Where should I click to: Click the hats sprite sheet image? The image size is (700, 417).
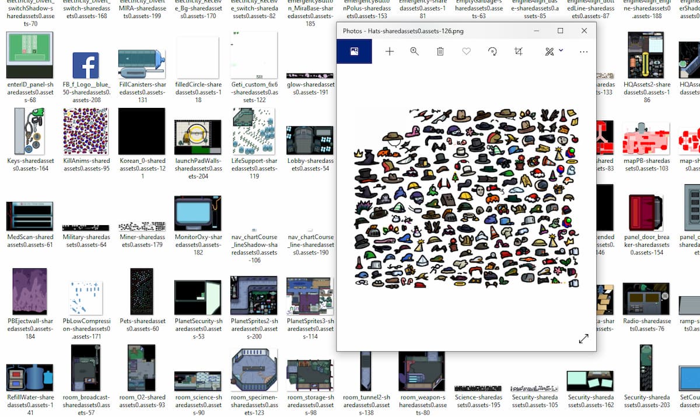466,198
